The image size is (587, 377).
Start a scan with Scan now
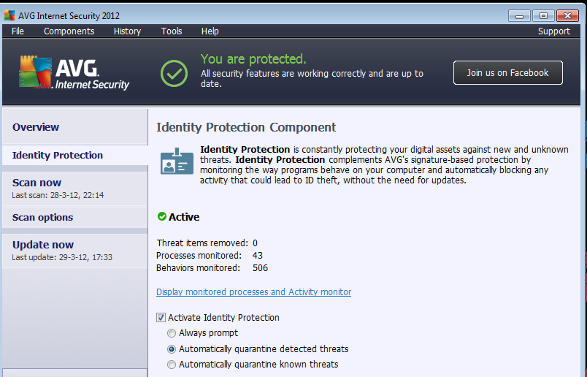point(37,183)
